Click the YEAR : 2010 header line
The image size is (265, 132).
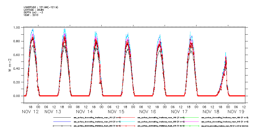coord(31,15)
